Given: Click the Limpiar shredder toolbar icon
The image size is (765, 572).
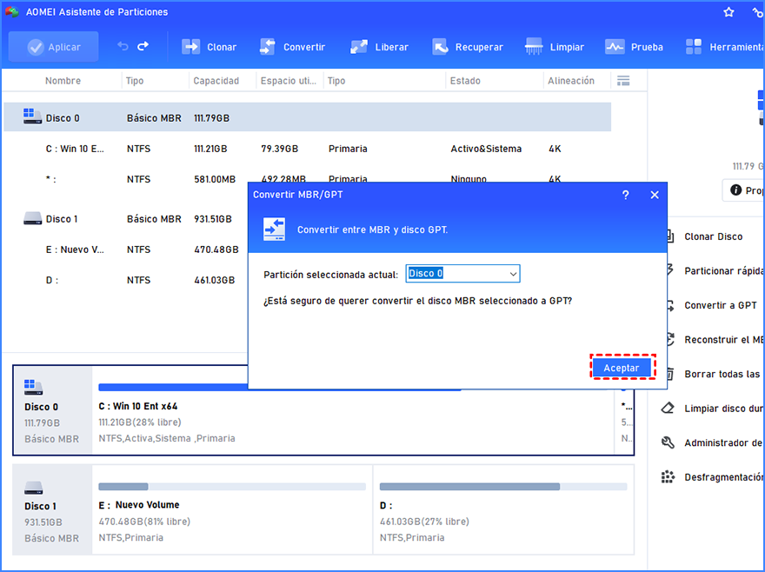Looking at the screenshot, I should click(534, 47).
